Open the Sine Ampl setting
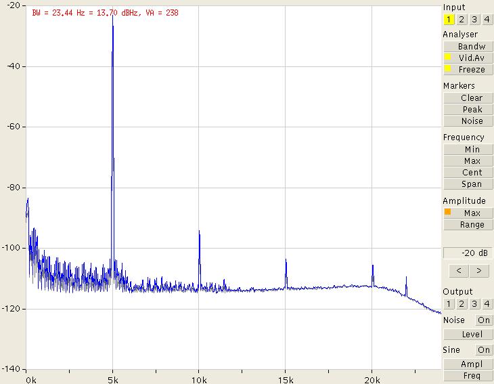 pos(468,364)
